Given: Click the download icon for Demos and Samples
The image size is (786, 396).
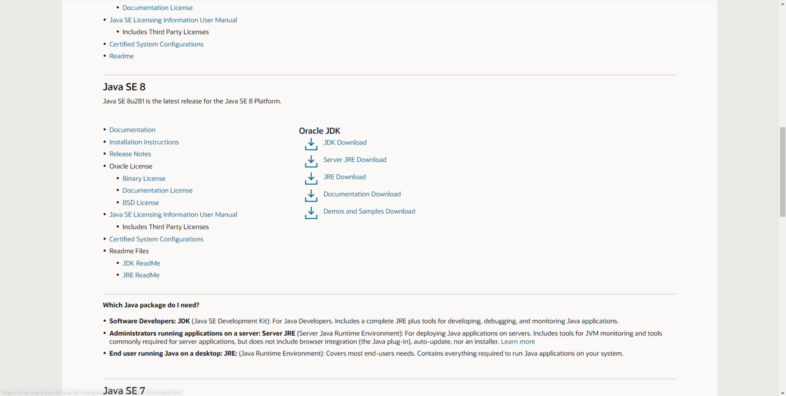Looking at the screenshot, I should (x=311, y=213).
